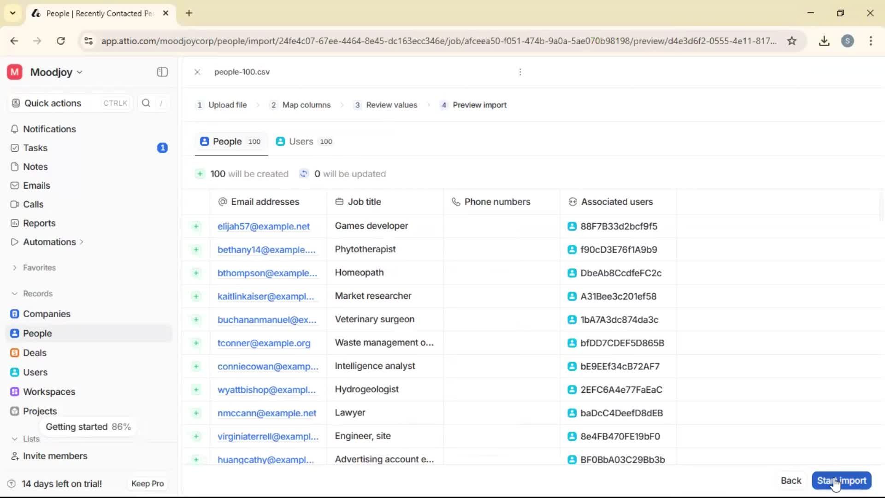Open search with the magnifier icon

pos(146,103)
